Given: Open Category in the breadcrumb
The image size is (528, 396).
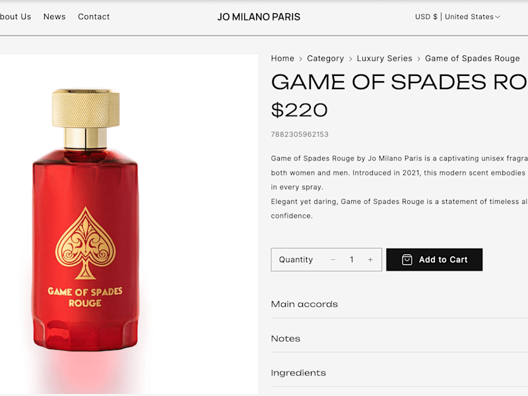Looking at the screenshot, I should (x=325, y=59).
